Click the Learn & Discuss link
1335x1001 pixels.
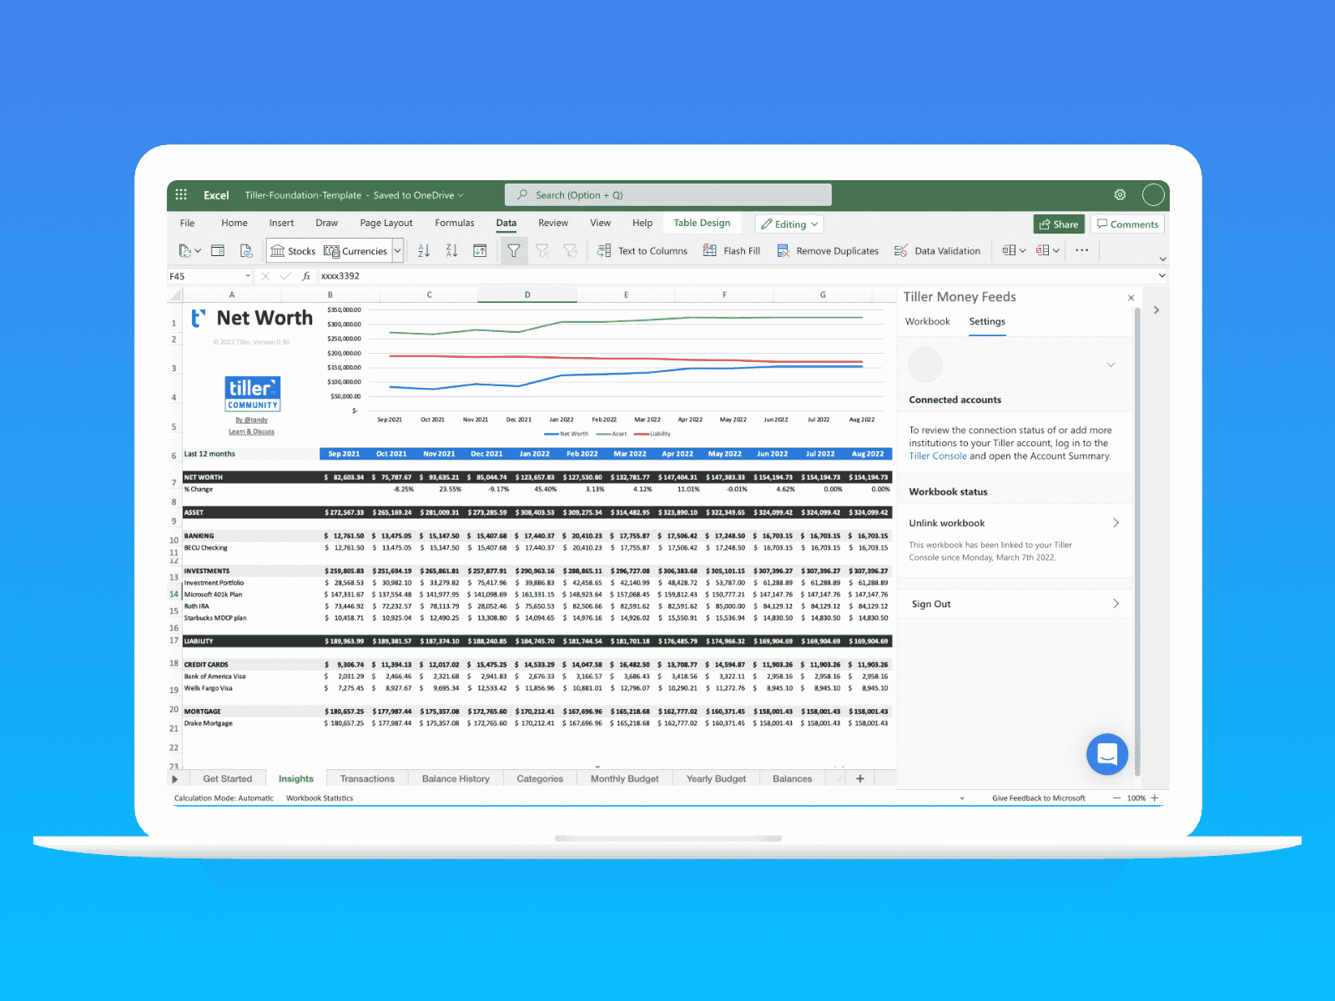(x=251, y=431)
